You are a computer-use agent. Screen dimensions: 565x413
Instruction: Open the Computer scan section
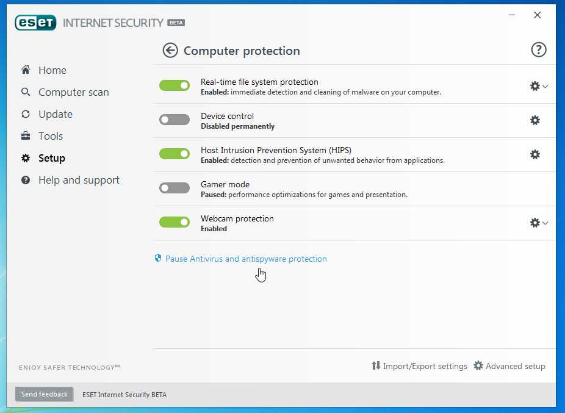(x=73, y=92)
